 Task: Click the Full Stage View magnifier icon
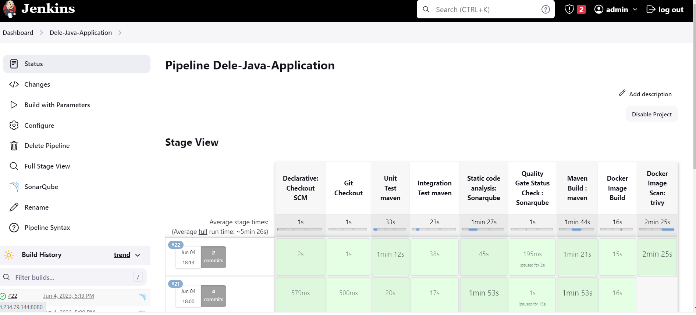point(14,166)
